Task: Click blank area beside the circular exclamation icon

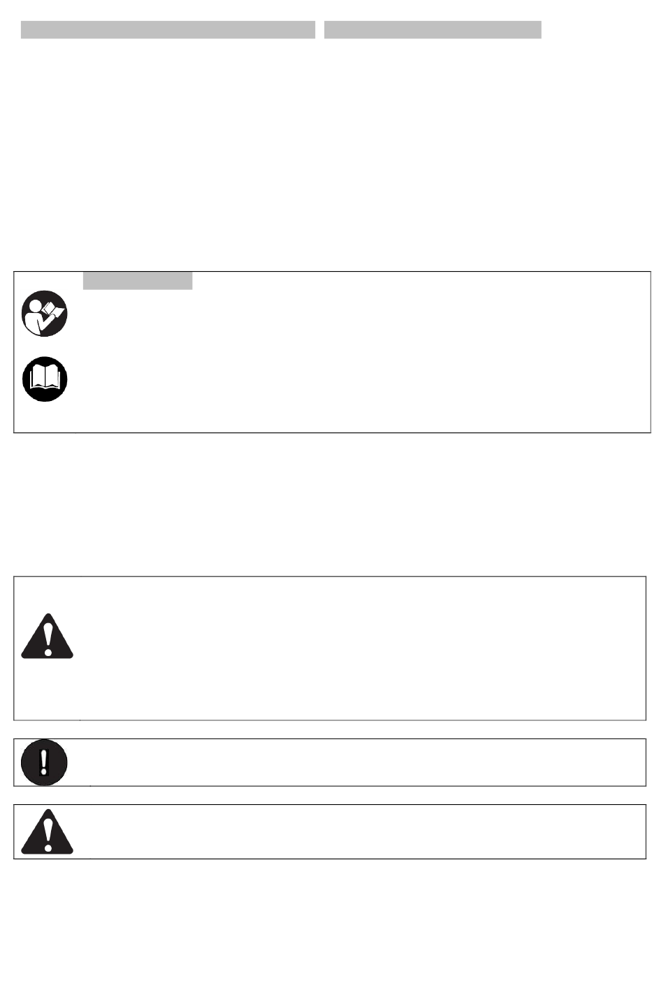Action: point(349,762)
